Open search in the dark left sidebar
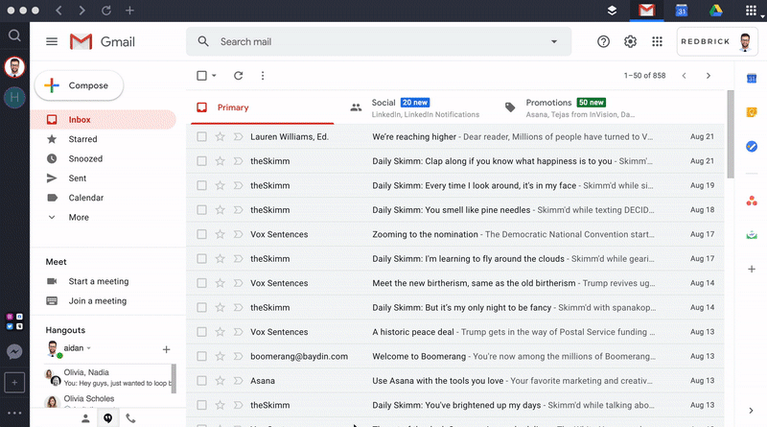 [x=14, y=36]
